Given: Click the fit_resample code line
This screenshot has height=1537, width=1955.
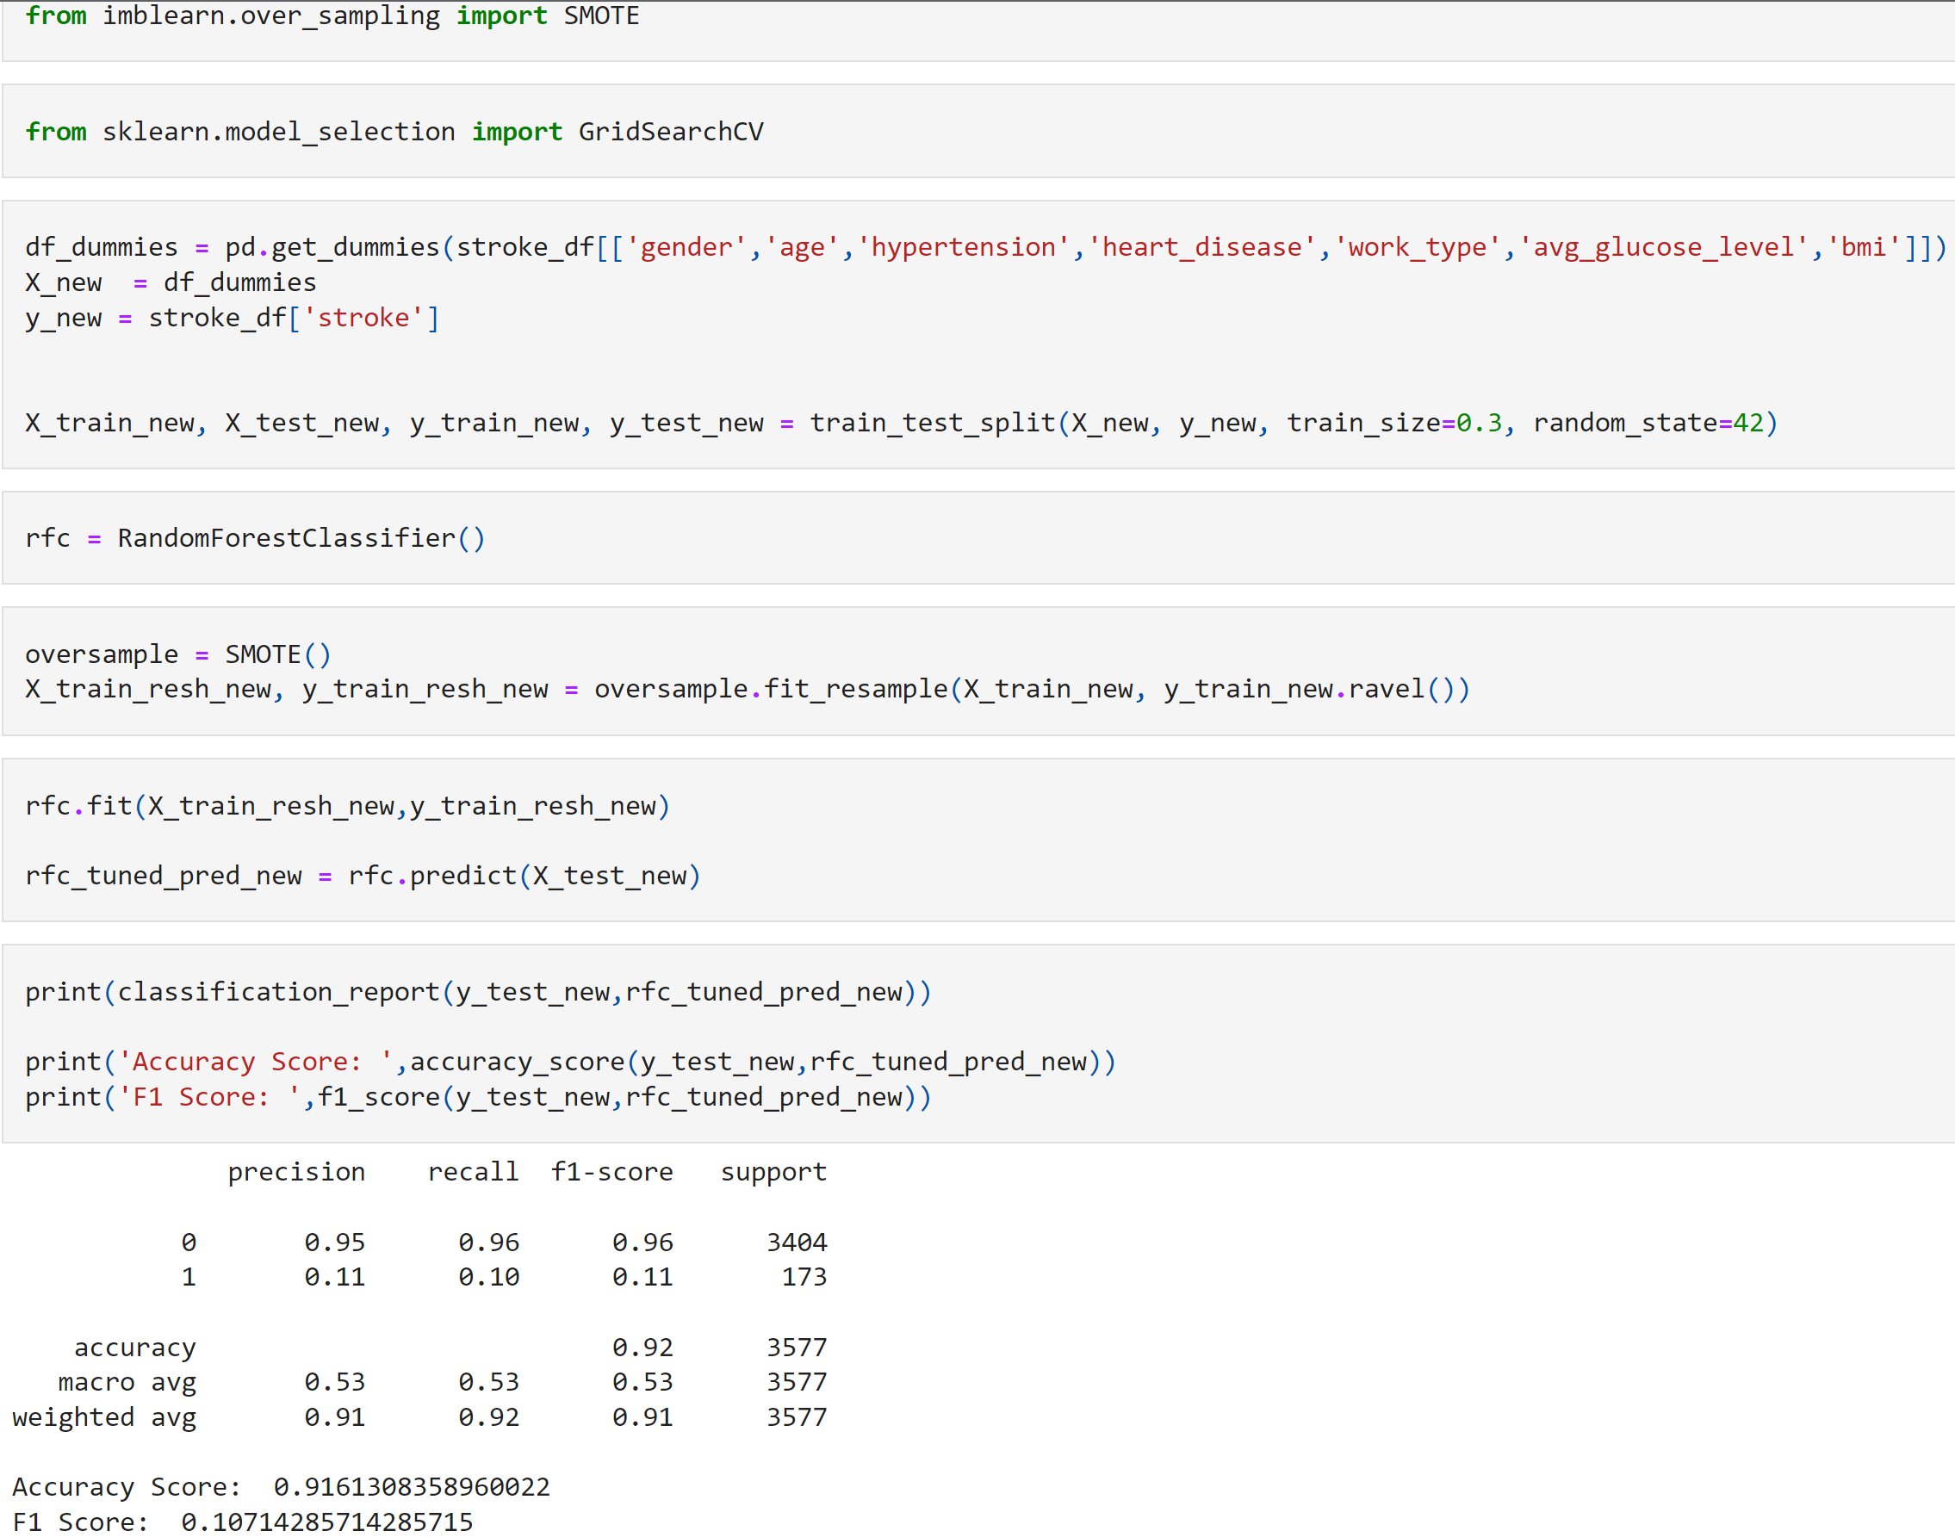Looking at the screenshot, I should [746, 690].
